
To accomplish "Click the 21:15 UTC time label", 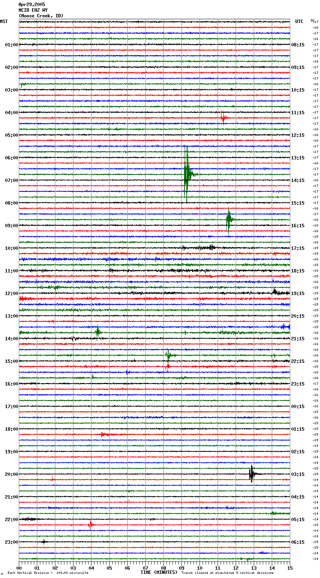I will (298, 339).
